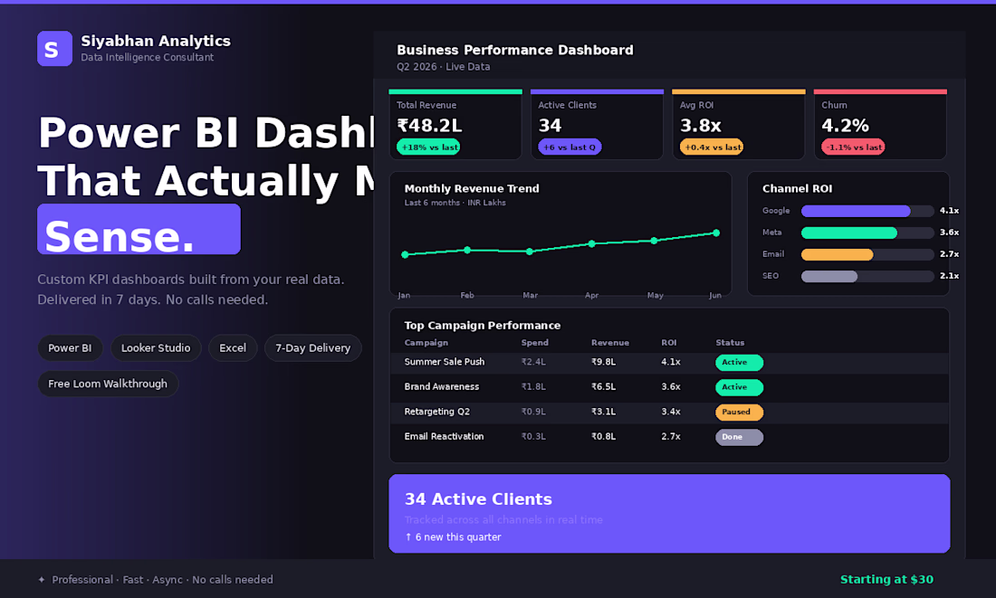Click the +6 vs last Q badge
Screen dimensions: 996x598
[x=570, y=147]
